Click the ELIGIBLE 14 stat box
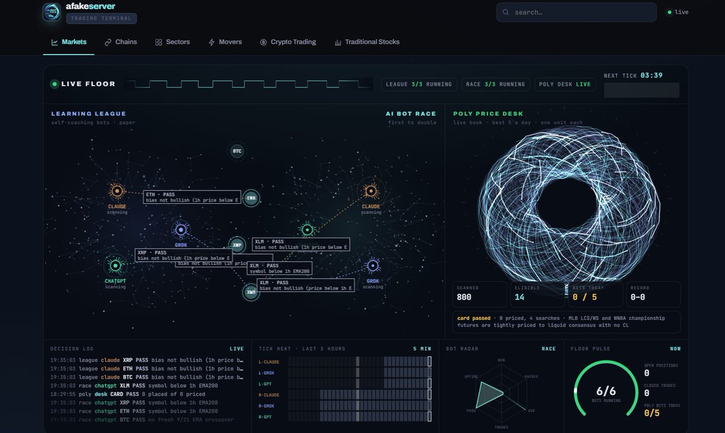This screenshot has width=725, height=433. tap(538, 294)
